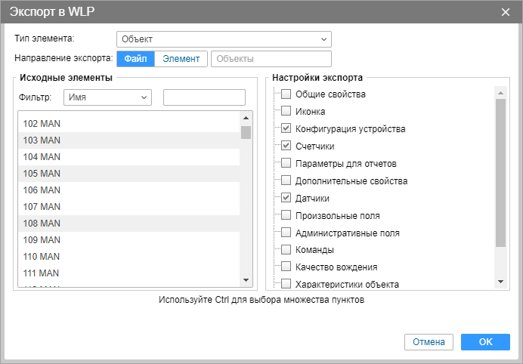Viewport: 523px width, 364px height.
Task: Click the filter text input field
Action: [204, 97]
